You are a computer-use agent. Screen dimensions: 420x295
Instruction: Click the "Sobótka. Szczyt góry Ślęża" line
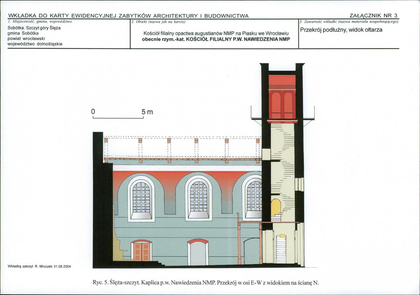click(x=34, y=28)
